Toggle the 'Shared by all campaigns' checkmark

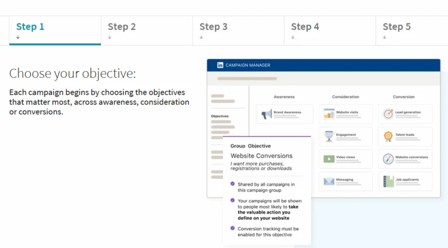click(232, 184)
